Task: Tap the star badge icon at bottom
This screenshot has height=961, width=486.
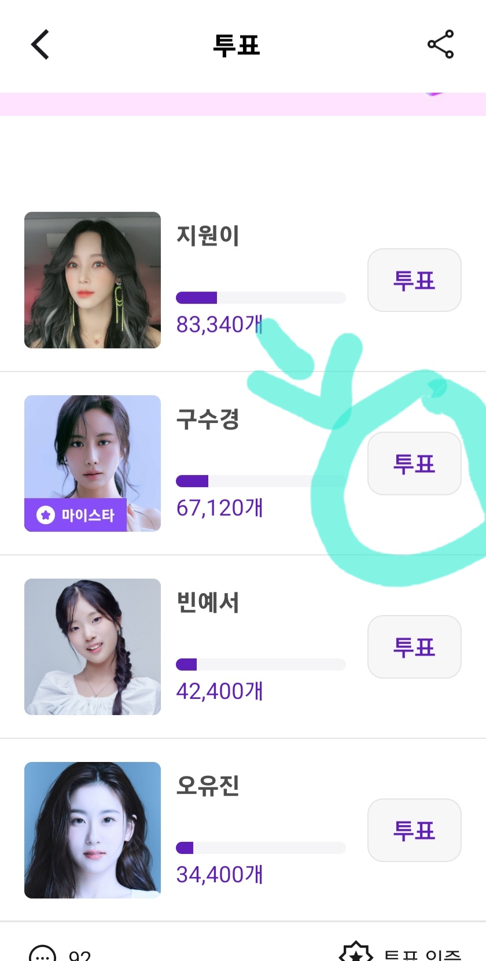Action: click(x=355, y=953)
